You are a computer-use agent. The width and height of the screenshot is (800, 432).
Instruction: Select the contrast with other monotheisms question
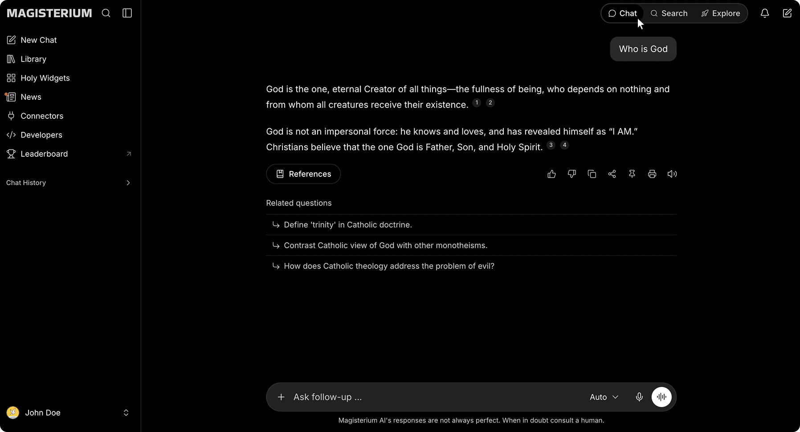pos(471,245)
